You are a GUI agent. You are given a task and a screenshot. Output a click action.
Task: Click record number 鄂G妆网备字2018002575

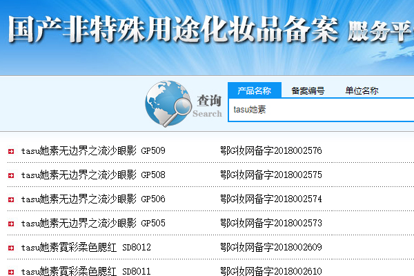point(271,175)
